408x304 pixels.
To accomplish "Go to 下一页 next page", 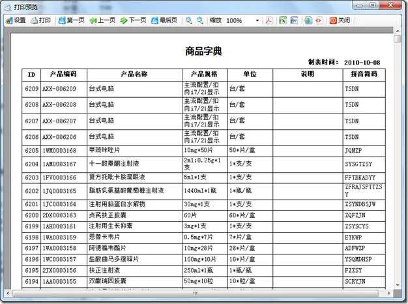I will [133, 20].
